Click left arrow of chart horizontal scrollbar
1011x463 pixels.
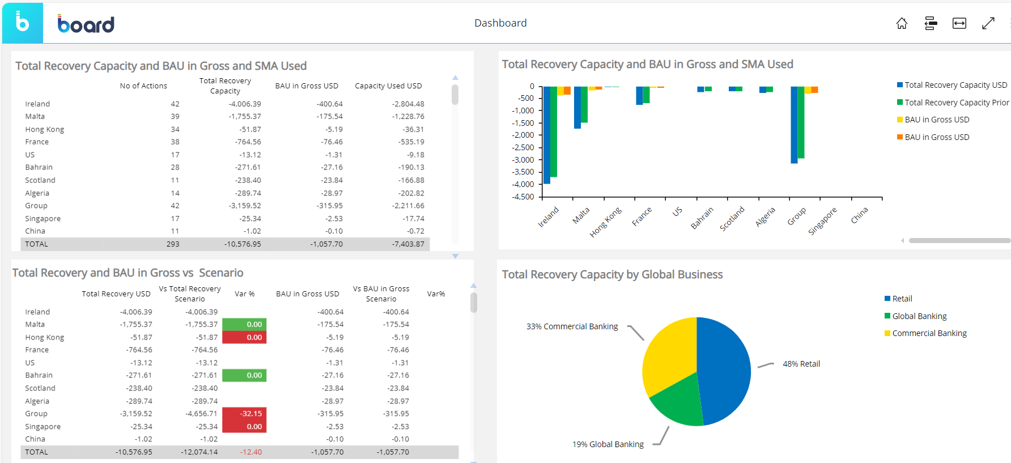(903, 241)
